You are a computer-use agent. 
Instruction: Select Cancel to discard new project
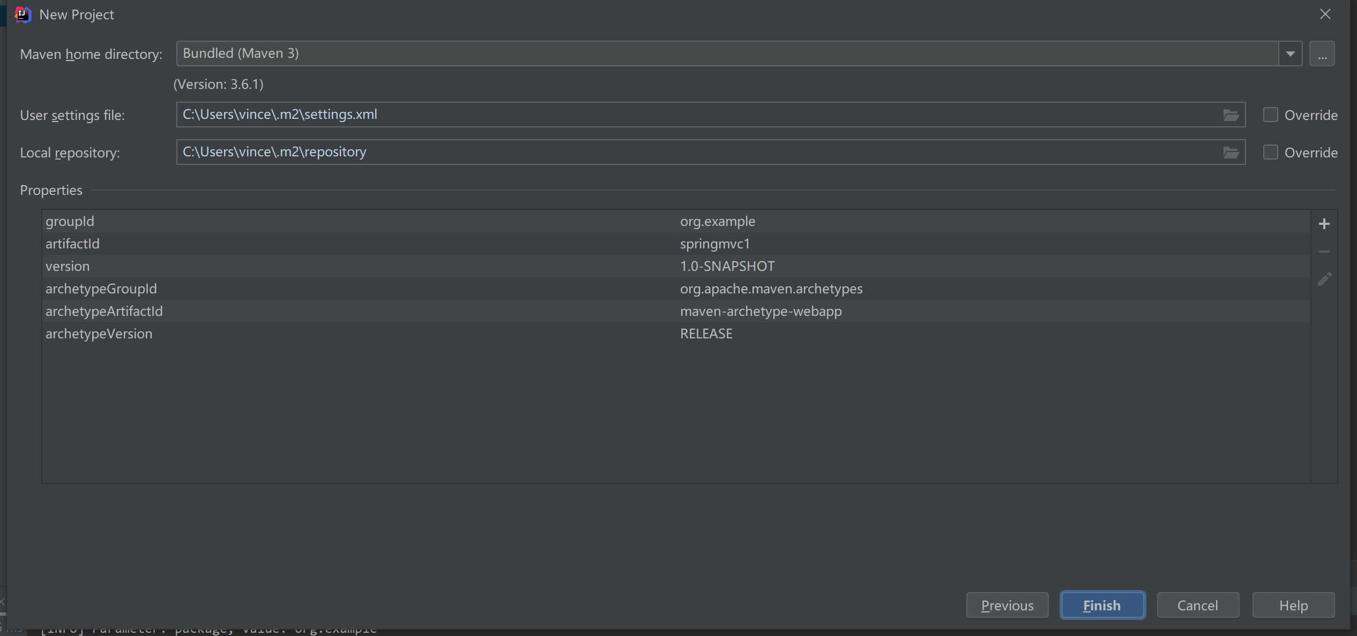1198,605
